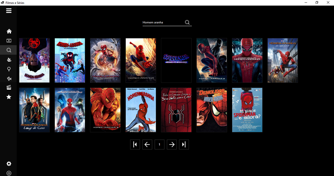
Task: Open 'Homem-Aranha no Aranhaverso' poster
Action: click(70, 60)
